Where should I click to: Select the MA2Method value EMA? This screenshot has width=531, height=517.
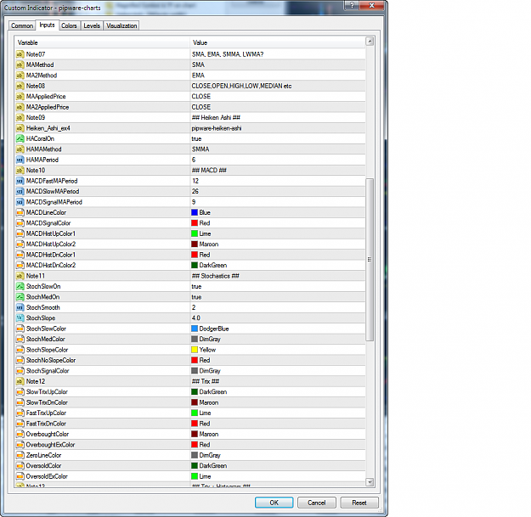(x=198, y=75)
